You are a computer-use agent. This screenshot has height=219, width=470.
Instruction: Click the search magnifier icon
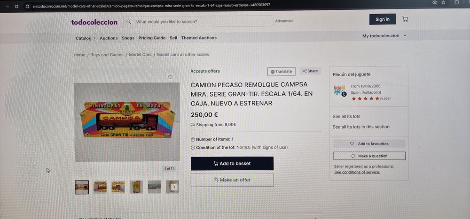click(129, 22)
